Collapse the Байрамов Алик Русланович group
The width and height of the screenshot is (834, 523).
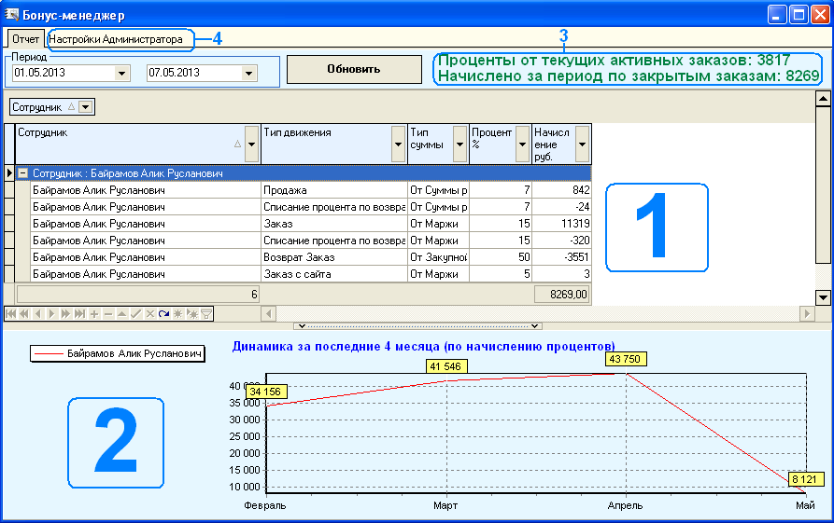(22, 173)
